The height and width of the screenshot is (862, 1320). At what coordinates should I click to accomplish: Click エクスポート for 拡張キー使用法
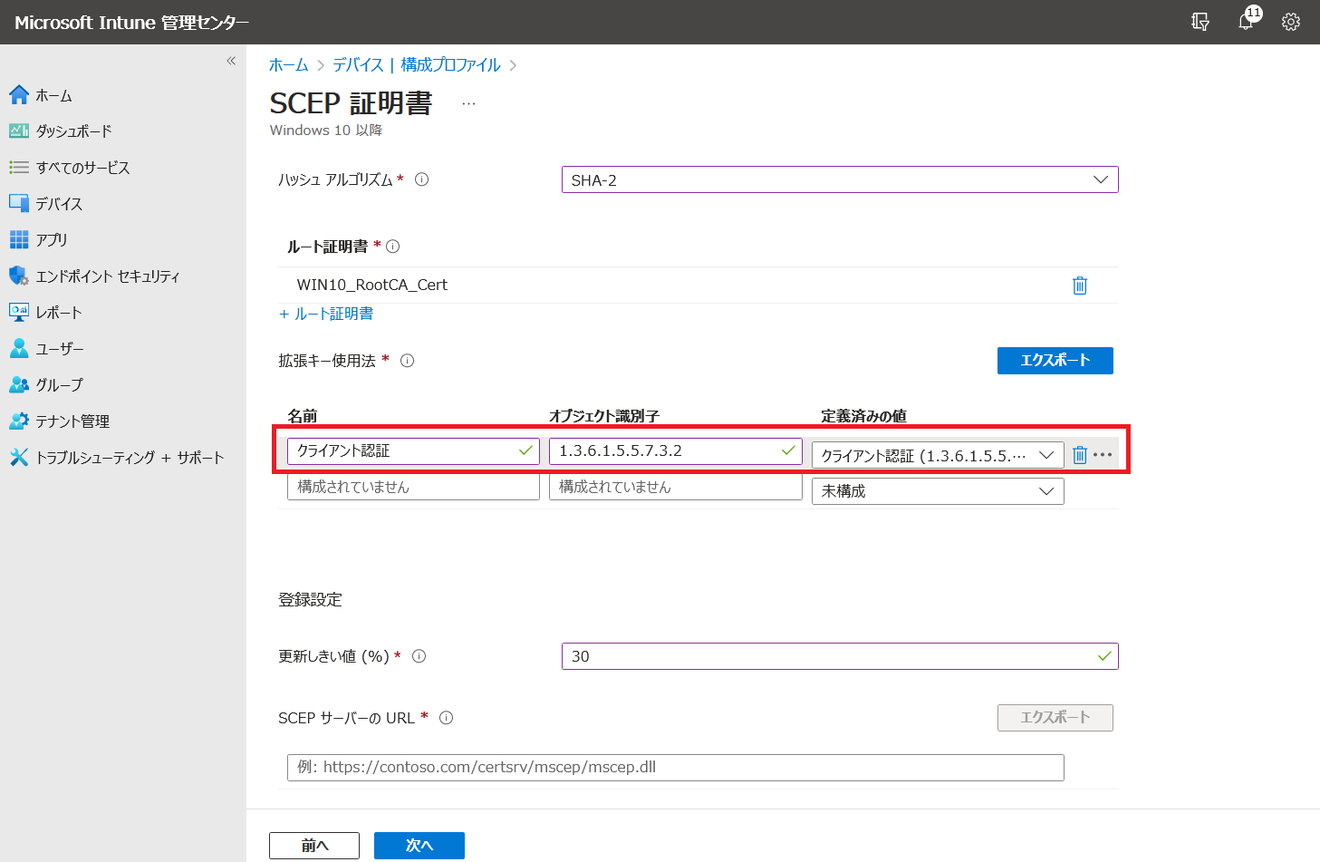1055,361
